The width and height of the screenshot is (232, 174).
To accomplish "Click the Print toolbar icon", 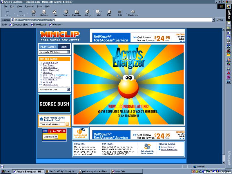I will (x=109, y=13).
